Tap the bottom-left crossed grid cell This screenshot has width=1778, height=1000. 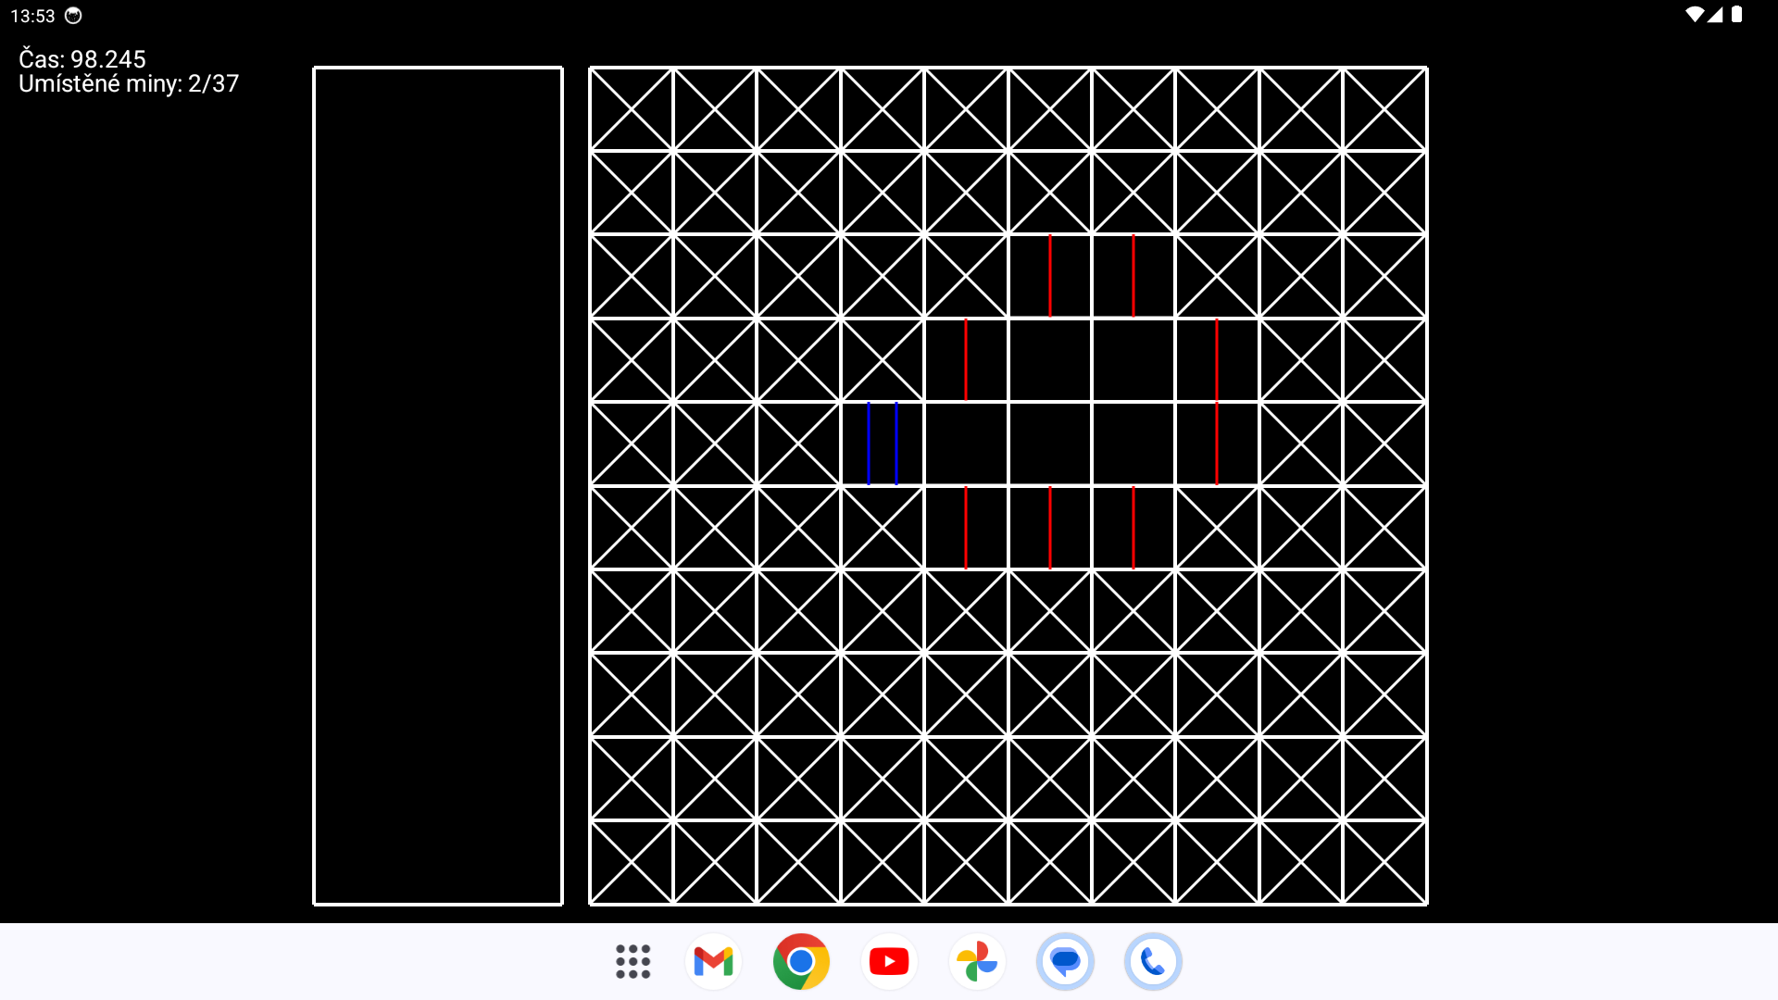click(x=632, y=862)
